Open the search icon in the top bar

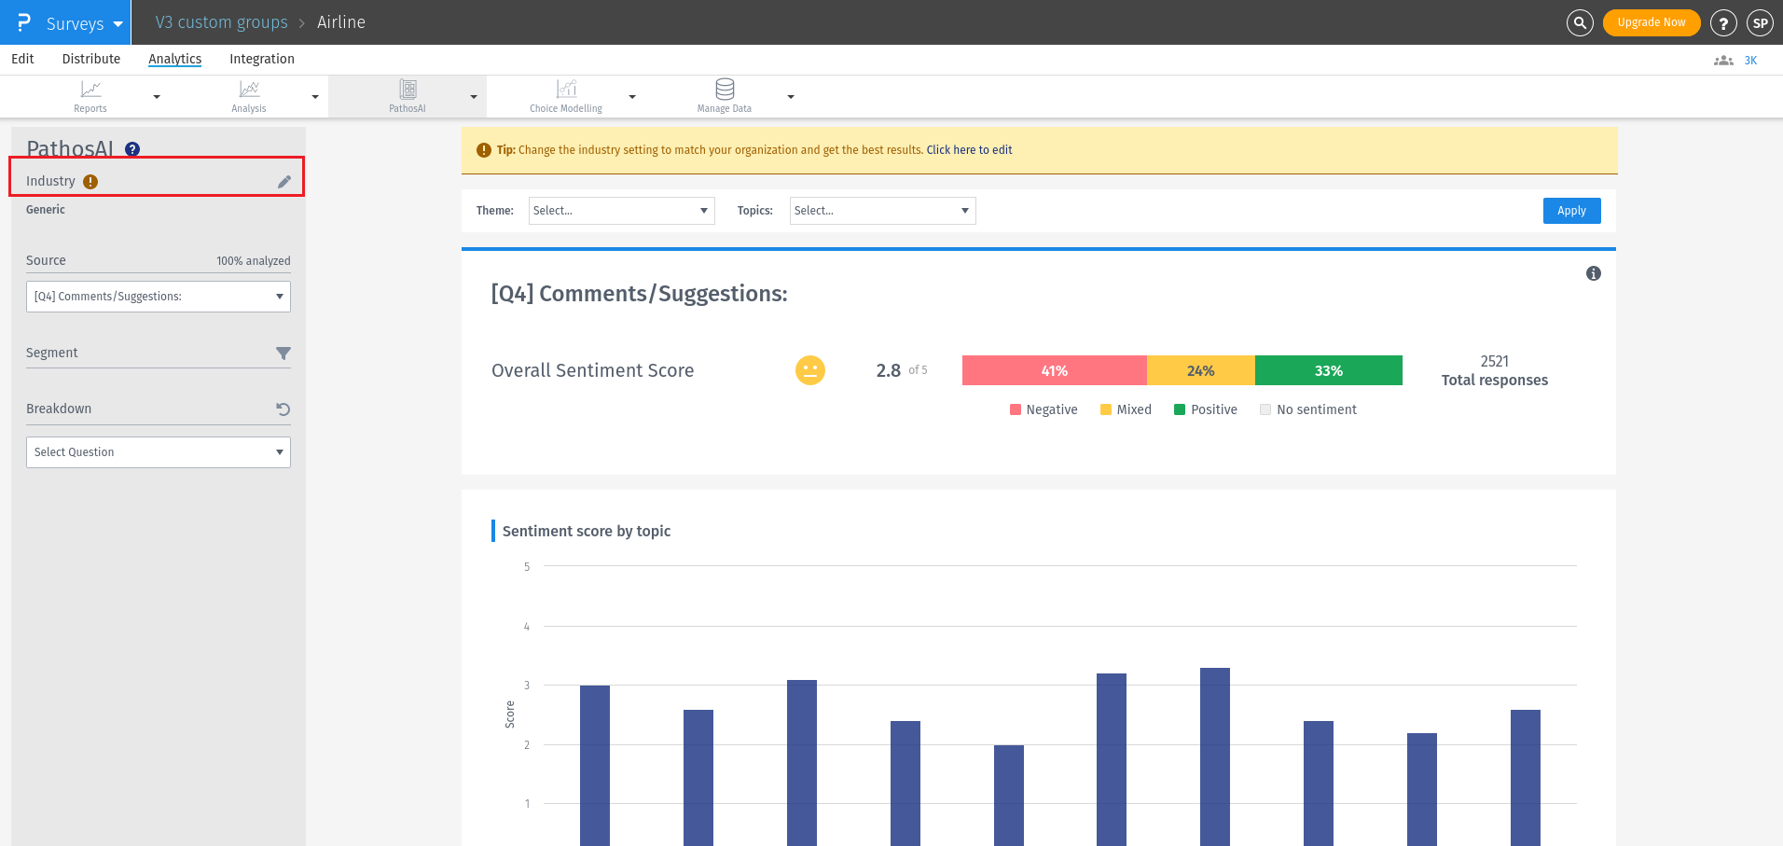[x=1580, y=22]
